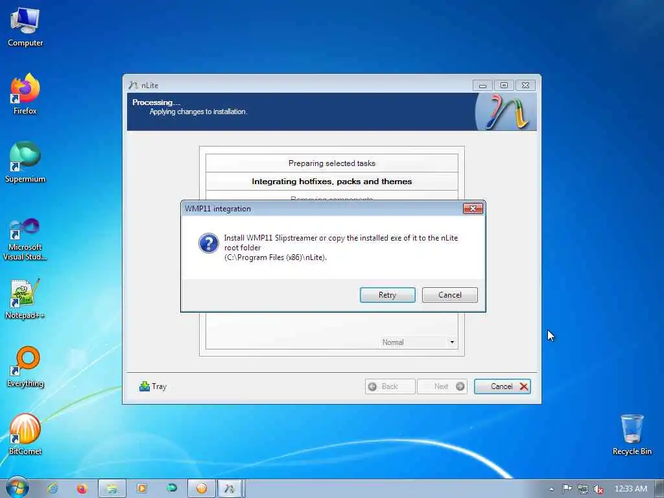Click the blue question mark icon in dialog
Viewport: 664px width, 498px height.
click(208, 243)
